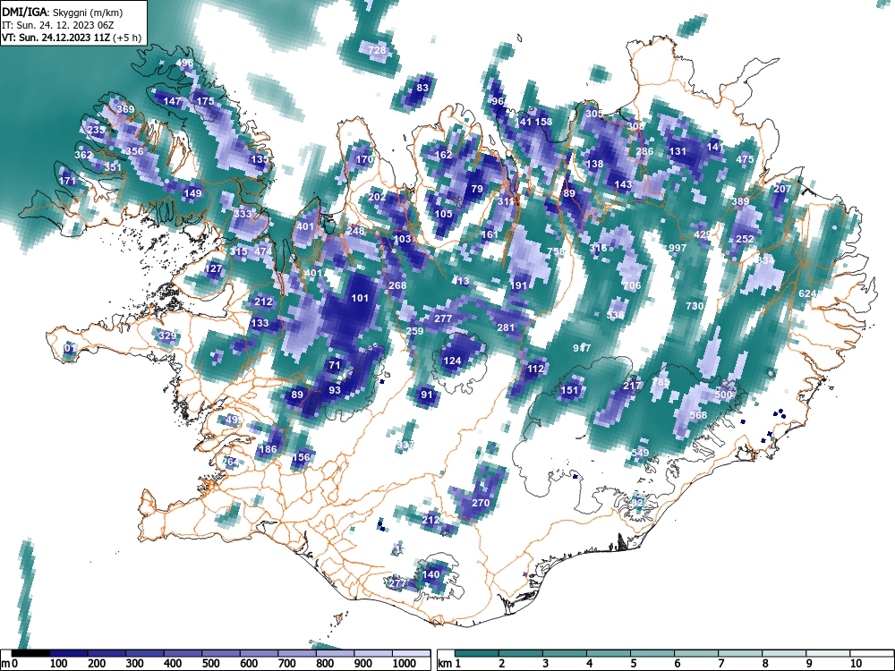Select the dark teal 1–2 km legend swatch
This screenshot has width=895, height=671.
pos(477,653)
